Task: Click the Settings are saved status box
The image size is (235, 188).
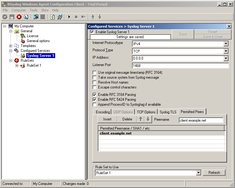Action: tap(130, 37)
